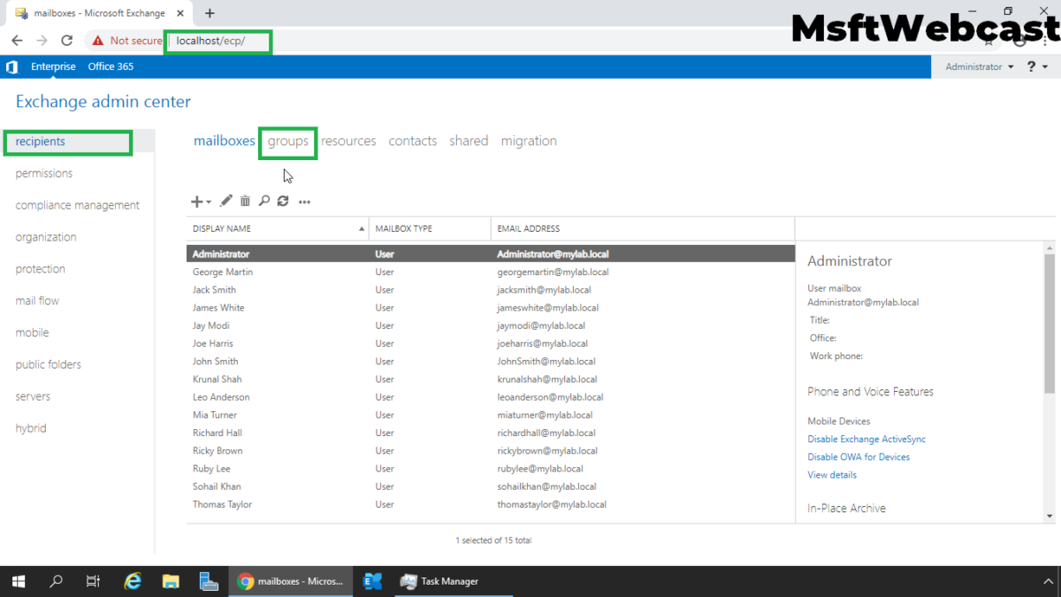Open the migration tab
This screenshot has height=597, width=1061.
point(529,141)
